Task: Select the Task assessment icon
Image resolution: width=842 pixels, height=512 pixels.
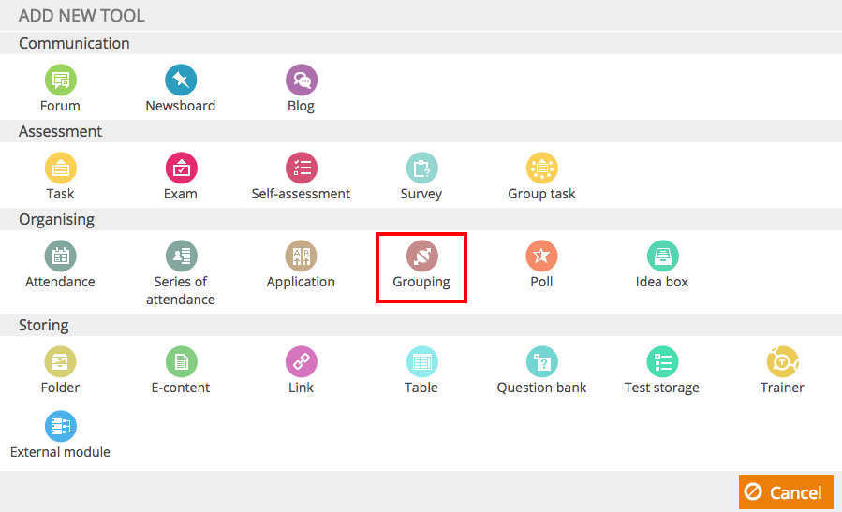Action: (60, 168)
